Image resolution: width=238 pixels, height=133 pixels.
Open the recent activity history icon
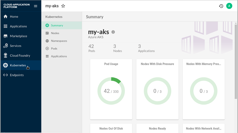point(221,6)
